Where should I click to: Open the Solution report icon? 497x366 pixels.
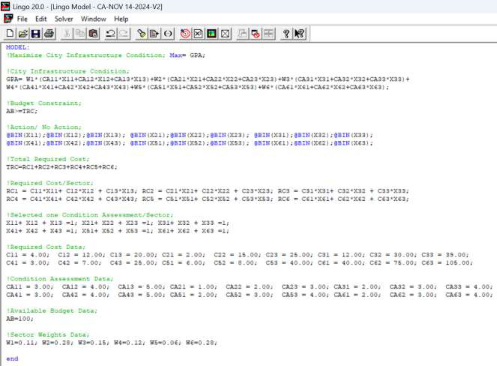tap(198, 34)
